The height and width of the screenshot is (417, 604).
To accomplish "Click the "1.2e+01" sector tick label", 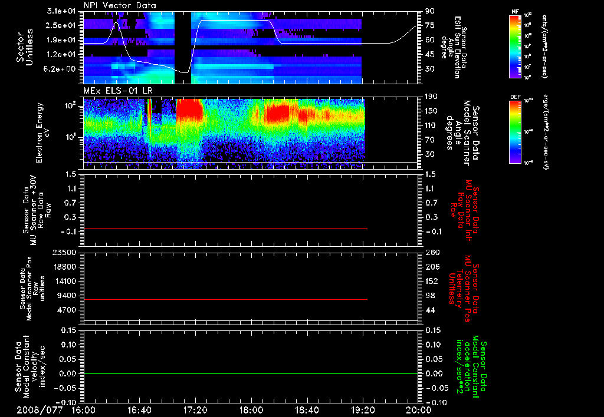I will pos(61,55).
